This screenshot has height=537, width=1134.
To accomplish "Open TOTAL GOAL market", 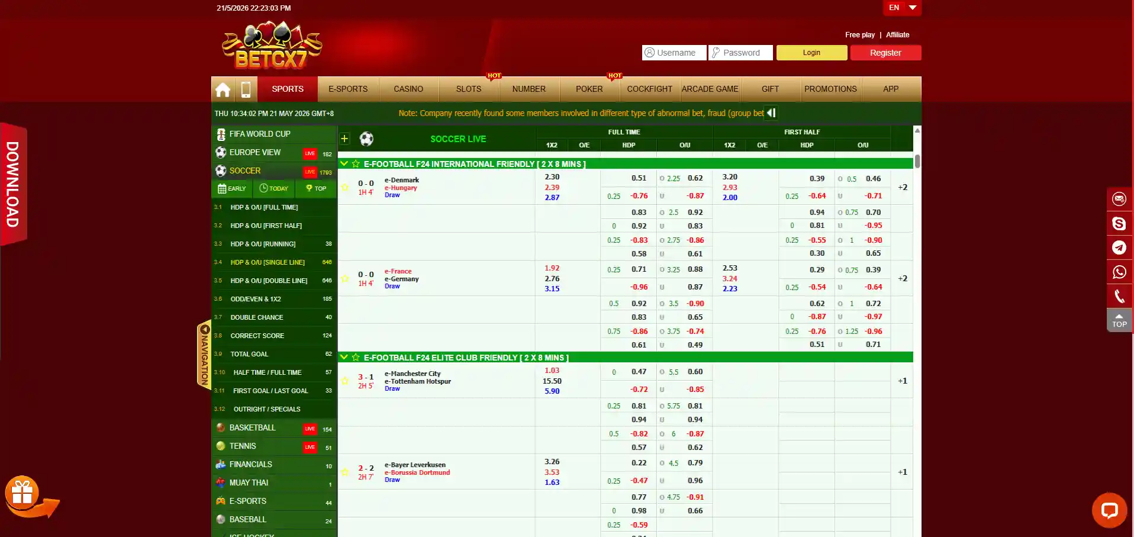I will click(x=274, y=354).
